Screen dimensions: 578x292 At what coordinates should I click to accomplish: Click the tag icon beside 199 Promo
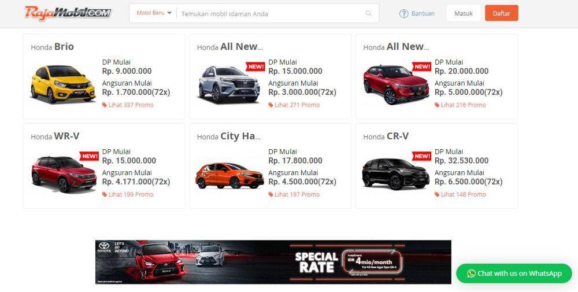click(105, 195)
